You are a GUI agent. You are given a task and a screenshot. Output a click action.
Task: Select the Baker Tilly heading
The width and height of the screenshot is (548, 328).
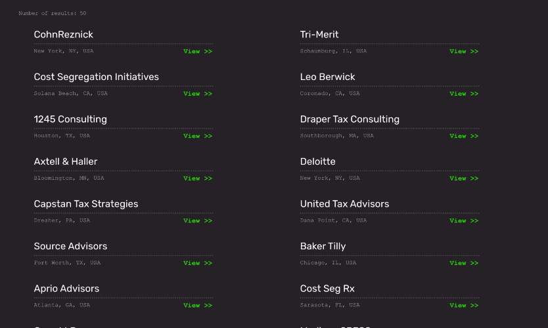pos(323,246)
